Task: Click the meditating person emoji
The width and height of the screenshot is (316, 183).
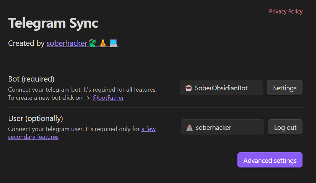Action: pos(103,43)
